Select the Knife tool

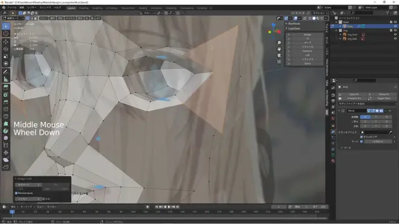pyautogui.click(x=6, y=117)
